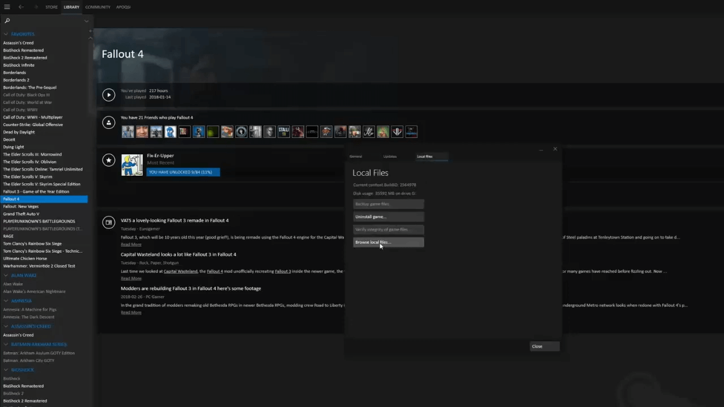The width and height of the screenshot is (724, 407).
Task: Switch to the Updates tab in properties
Action: click(390, 156)
